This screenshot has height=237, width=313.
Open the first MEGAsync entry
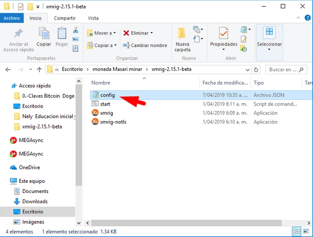pos(27,140)
